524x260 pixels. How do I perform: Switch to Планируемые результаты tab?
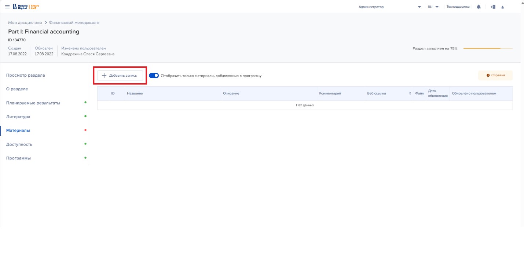[x=33, y=103]
